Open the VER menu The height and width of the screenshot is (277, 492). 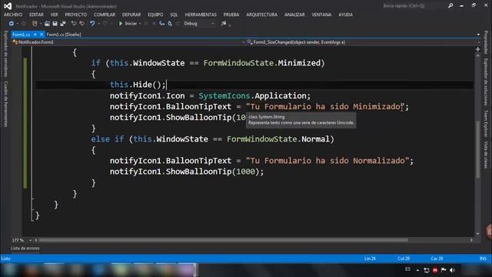(54, 15)
